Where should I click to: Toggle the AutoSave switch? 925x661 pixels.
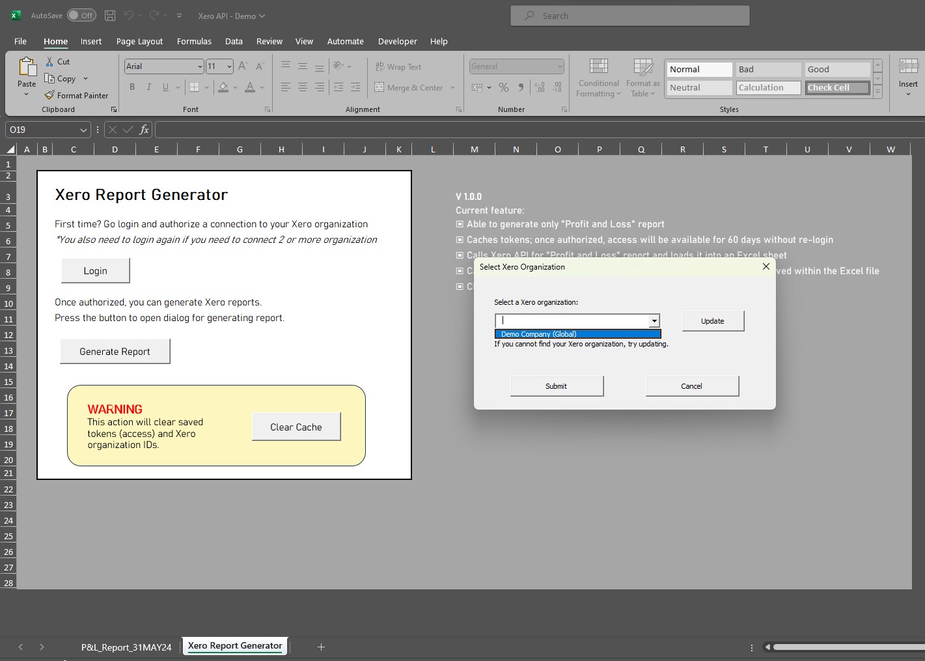pyautogui.click(x=81, y=16)
